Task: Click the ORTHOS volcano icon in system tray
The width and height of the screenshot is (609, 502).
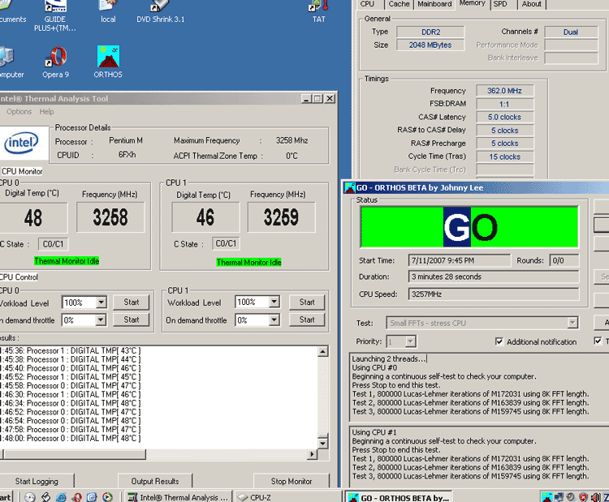Action: click(x=546, y=497)
